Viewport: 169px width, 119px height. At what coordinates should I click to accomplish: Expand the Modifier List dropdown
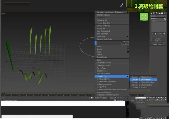coord(165,19)
